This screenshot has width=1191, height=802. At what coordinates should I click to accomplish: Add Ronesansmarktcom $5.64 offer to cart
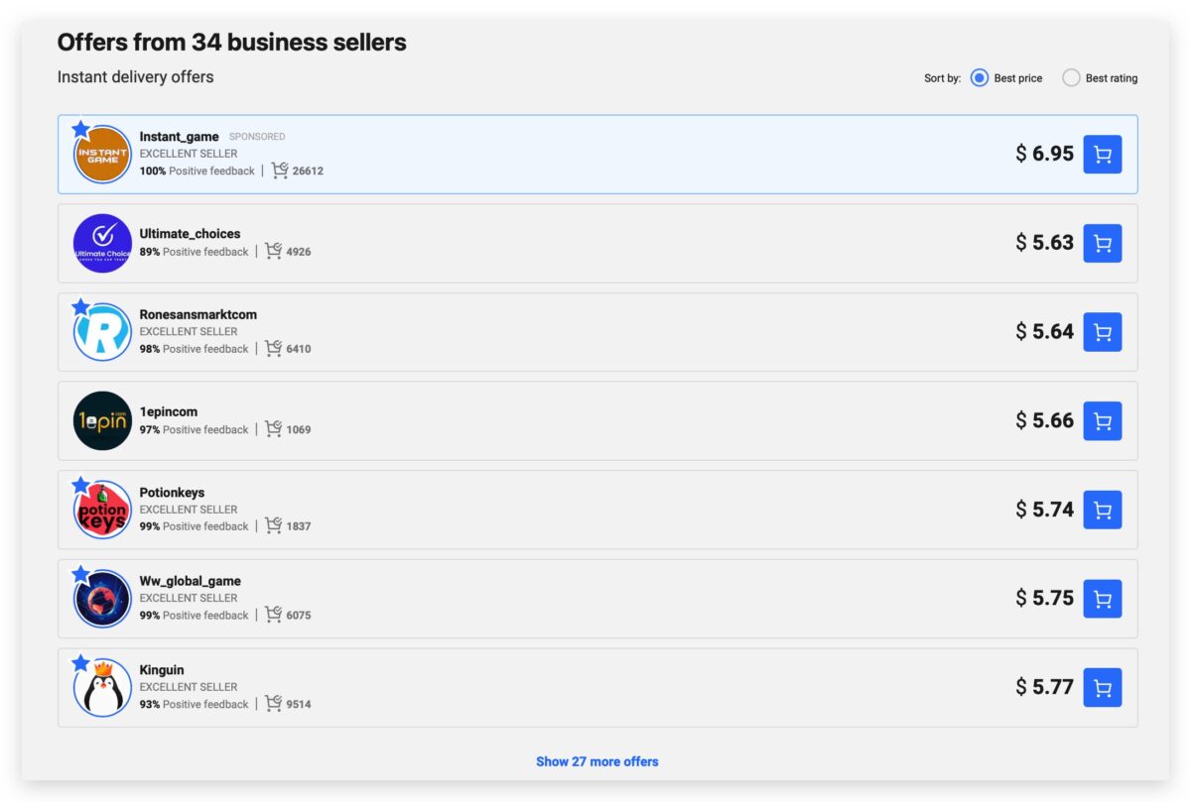point(1102,332)
